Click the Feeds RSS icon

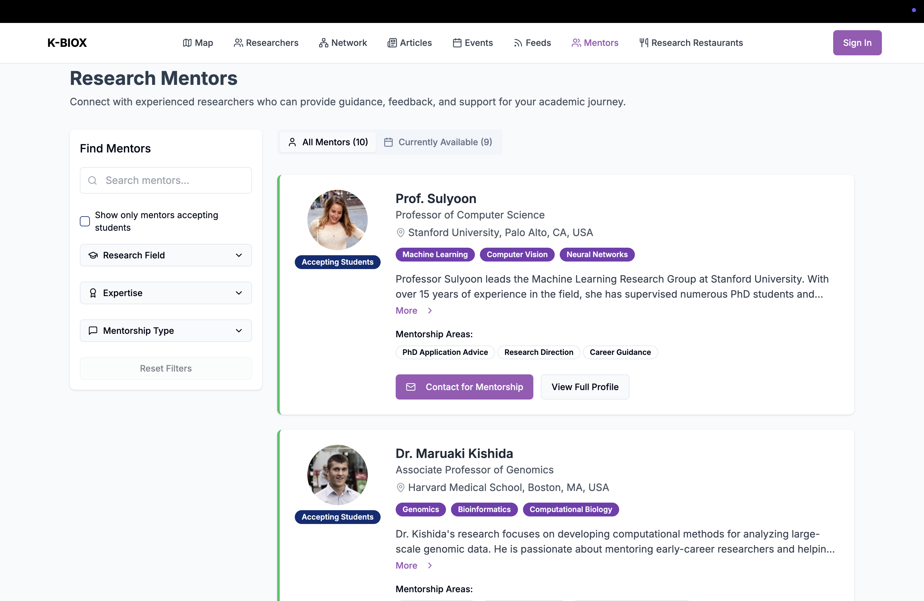click(518, 43)
